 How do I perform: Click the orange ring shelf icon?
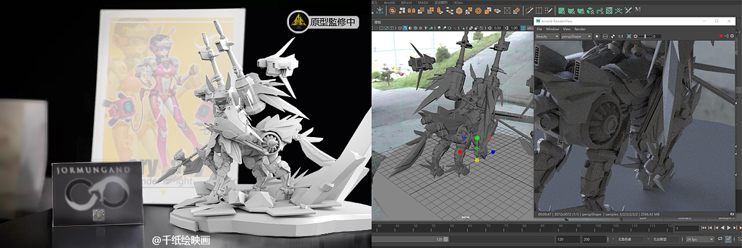click(x=478, y=11)
